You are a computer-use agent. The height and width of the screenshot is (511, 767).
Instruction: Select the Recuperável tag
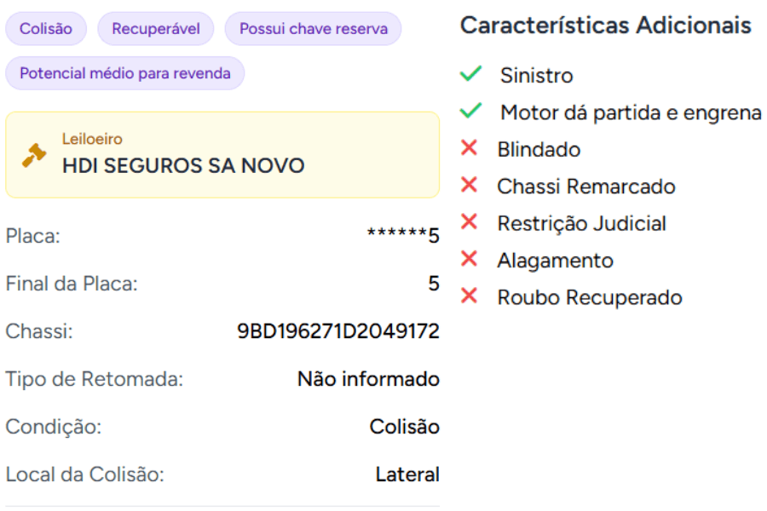[x=155, y=28]
